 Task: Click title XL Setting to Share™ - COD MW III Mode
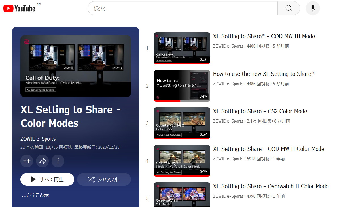click(264, 36)
